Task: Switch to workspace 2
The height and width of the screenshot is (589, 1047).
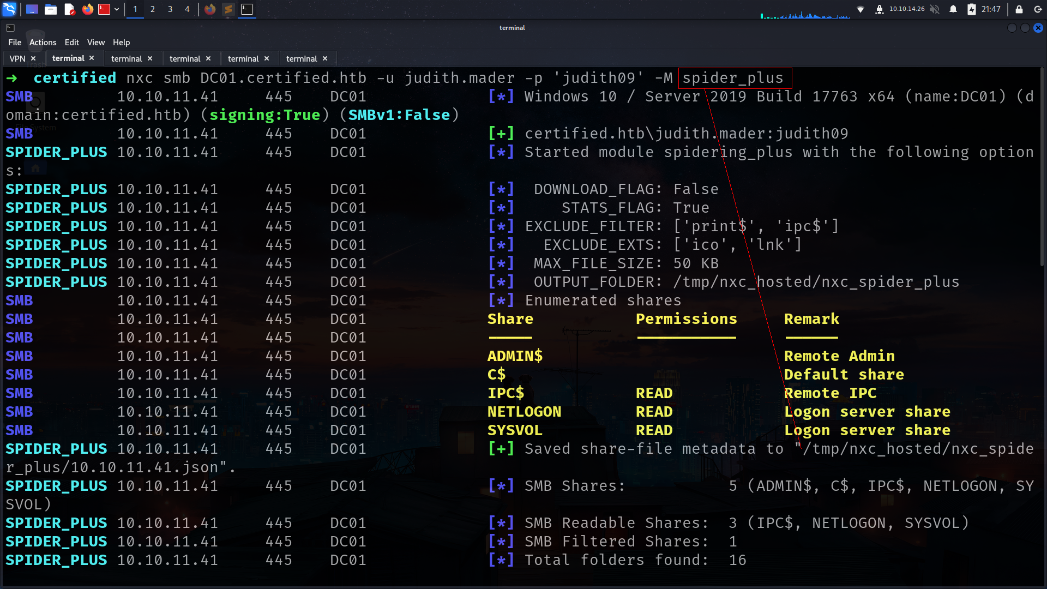Action: coord(153,9)
